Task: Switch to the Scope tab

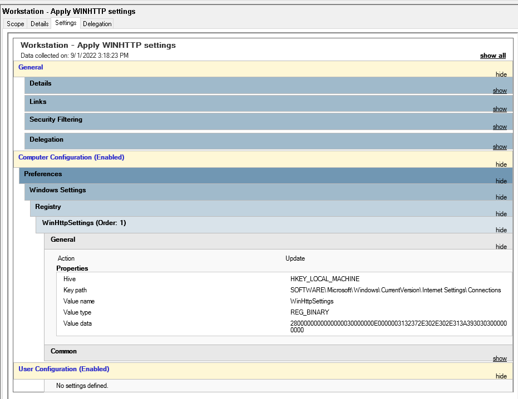Action: (x=15, y=23)
